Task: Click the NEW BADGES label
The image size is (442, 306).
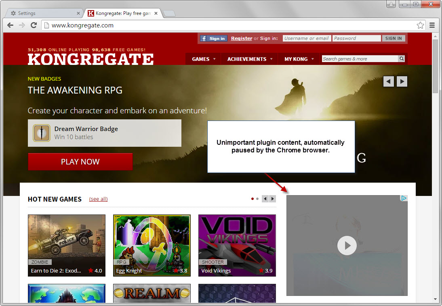Action: pyautogui.click(x=44, y=79)
